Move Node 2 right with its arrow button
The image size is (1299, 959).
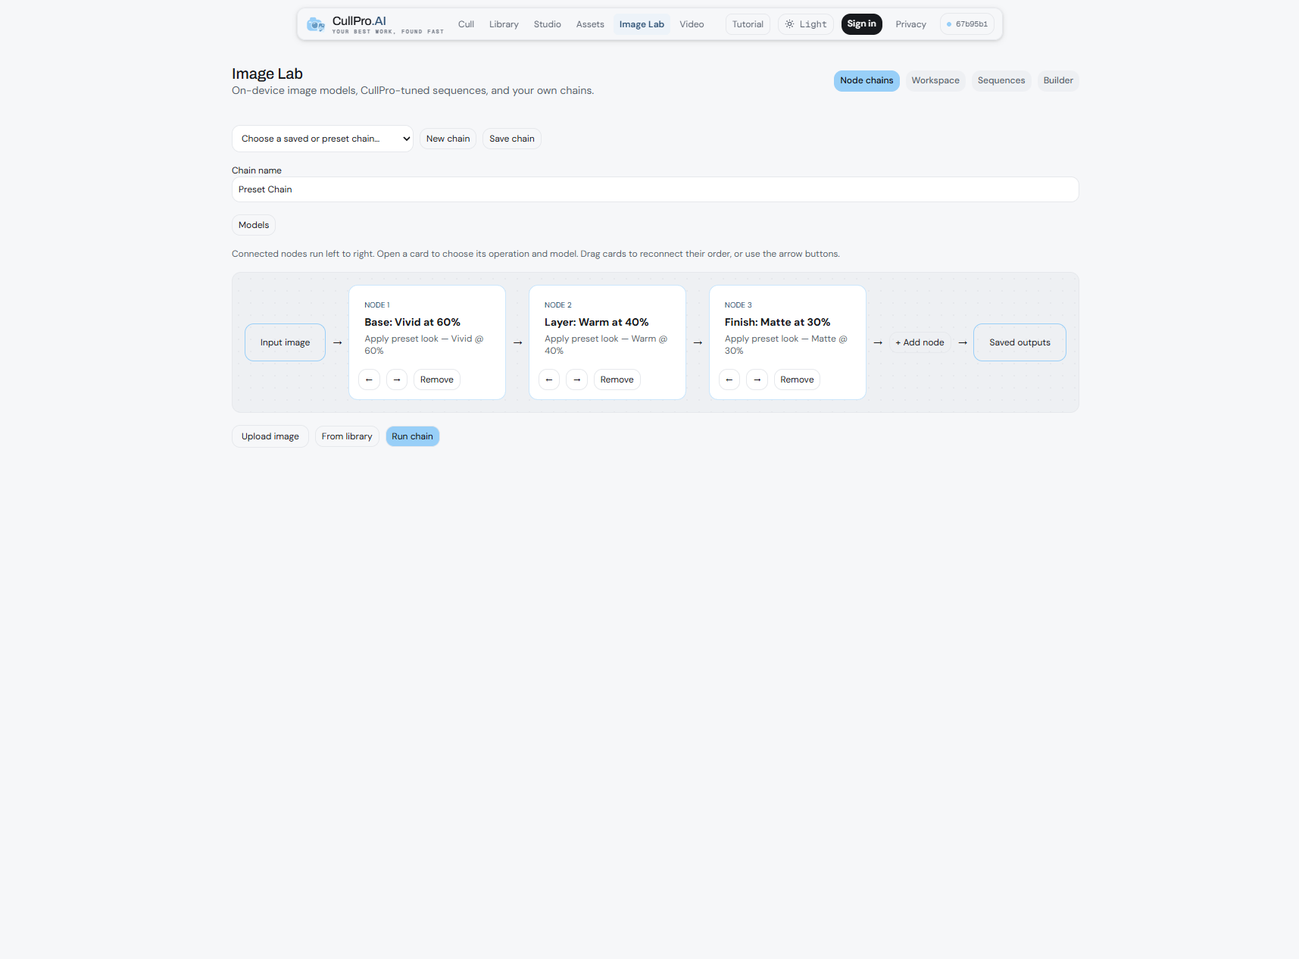(x=577, y=380)
